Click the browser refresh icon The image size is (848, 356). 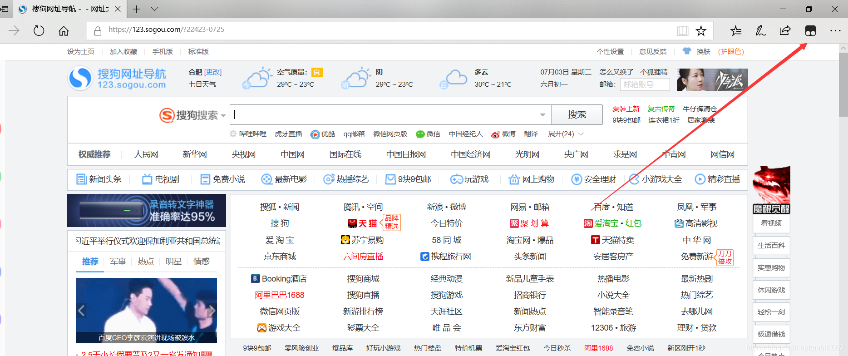pyautogui.click(x=39, y=31)
